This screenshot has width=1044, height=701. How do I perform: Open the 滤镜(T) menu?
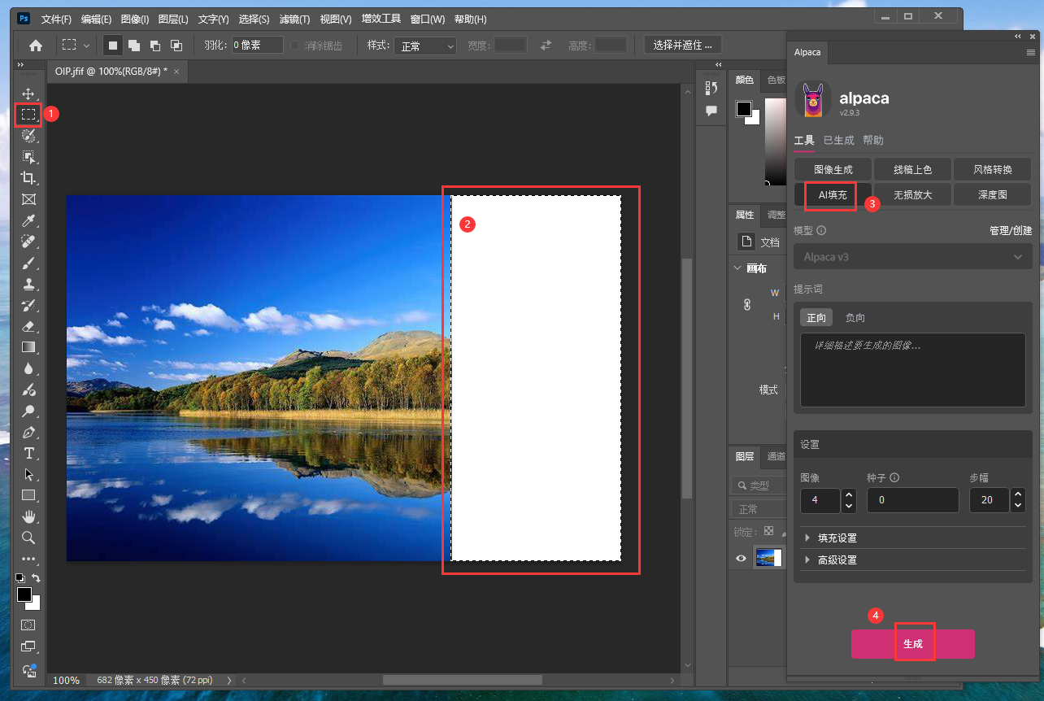tap(294, 19)
